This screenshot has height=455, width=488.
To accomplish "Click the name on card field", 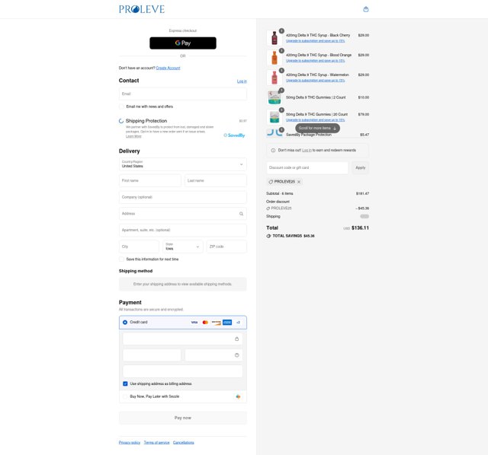I will tap(183, 371).
